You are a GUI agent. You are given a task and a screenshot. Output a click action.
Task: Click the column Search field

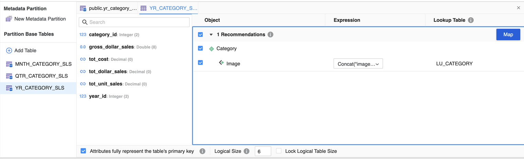click(134, 22)
